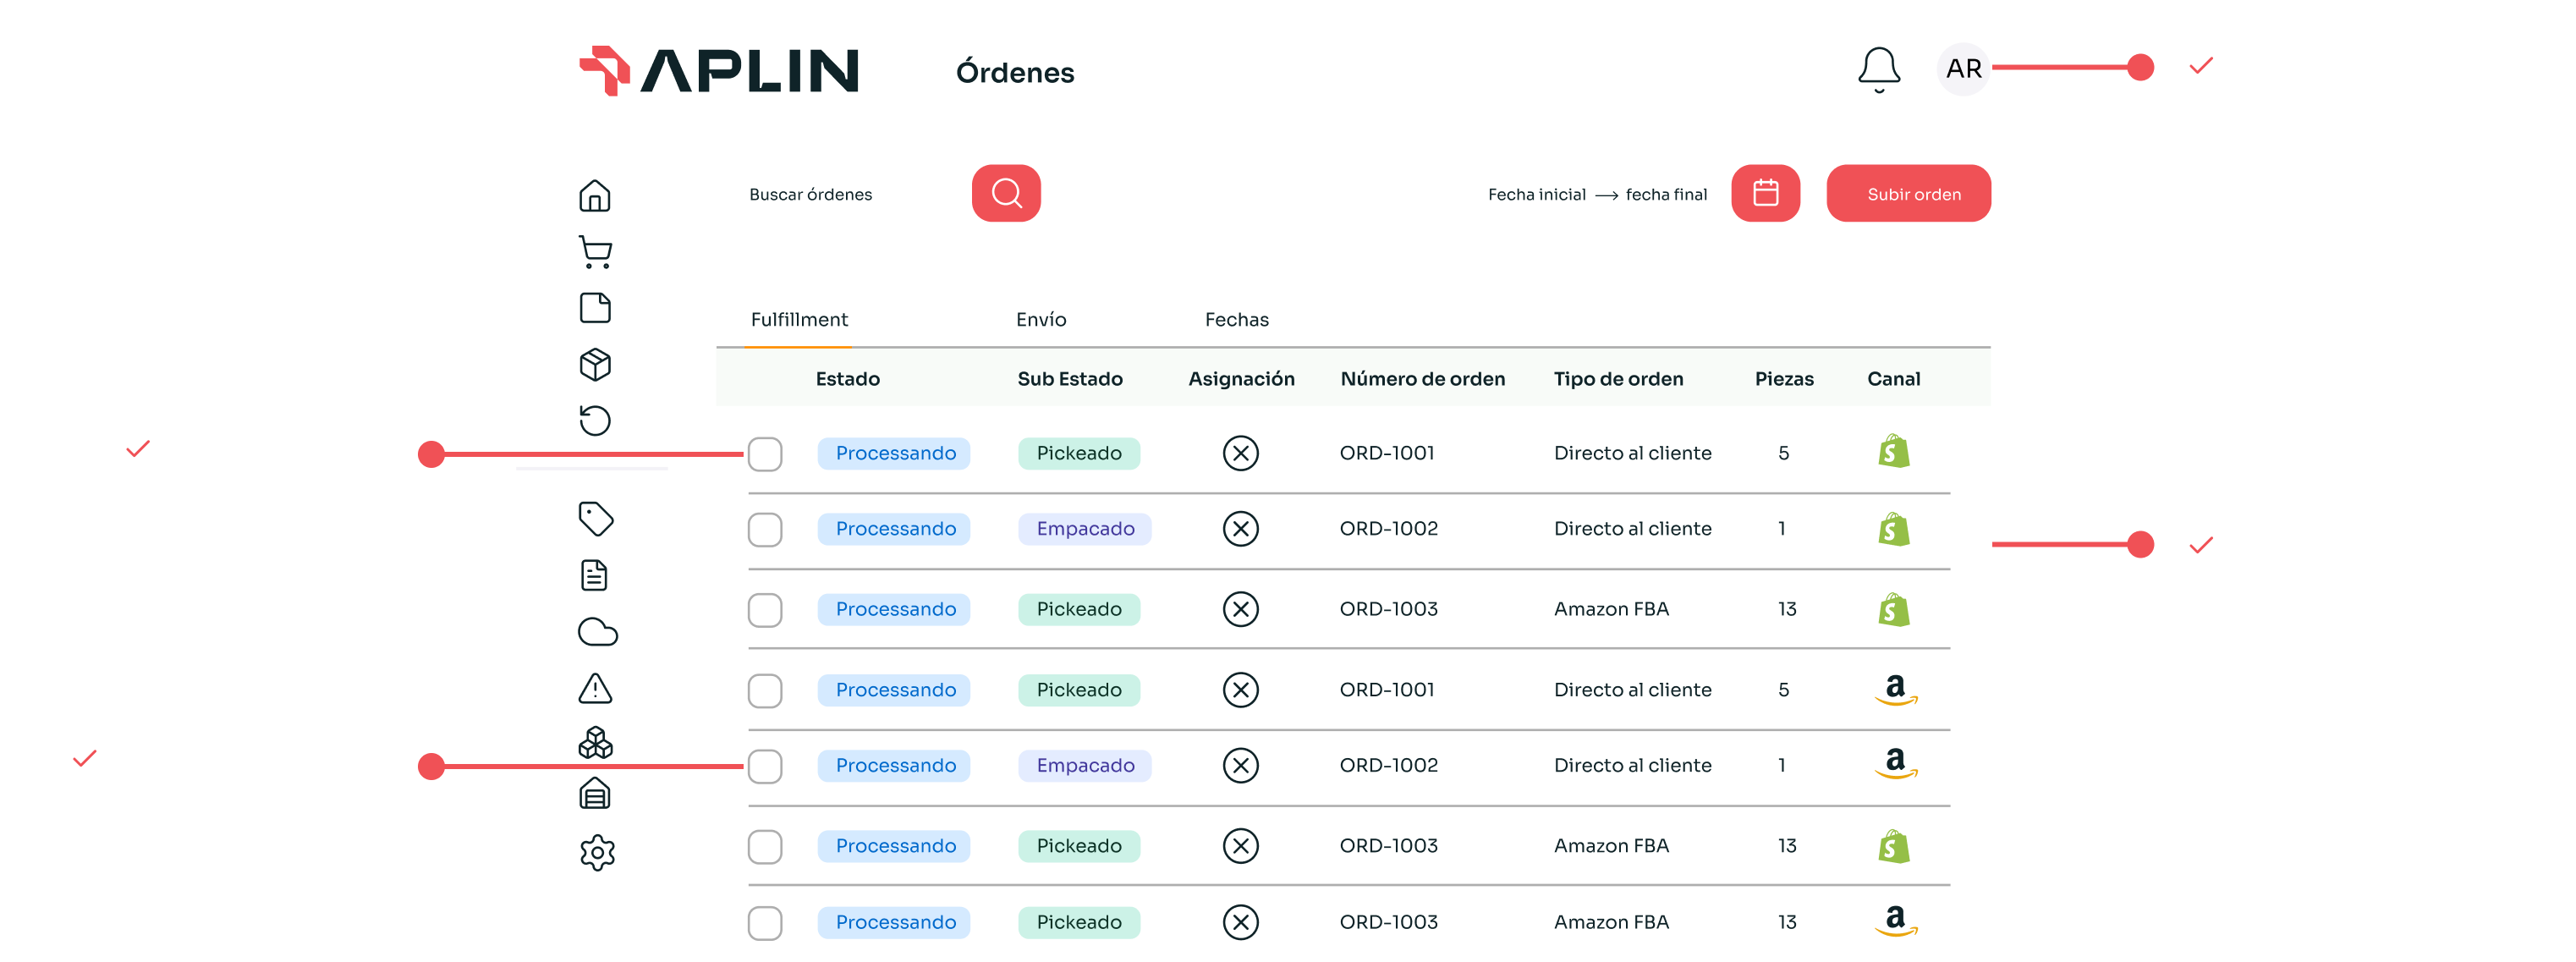The width and height of the screenshot is (2576, 962).
Task: Open the red calendar date picker
Action: pos(1765,193)
